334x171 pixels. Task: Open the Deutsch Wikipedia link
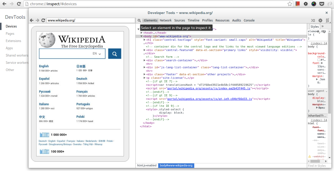(x=81, y=79)
